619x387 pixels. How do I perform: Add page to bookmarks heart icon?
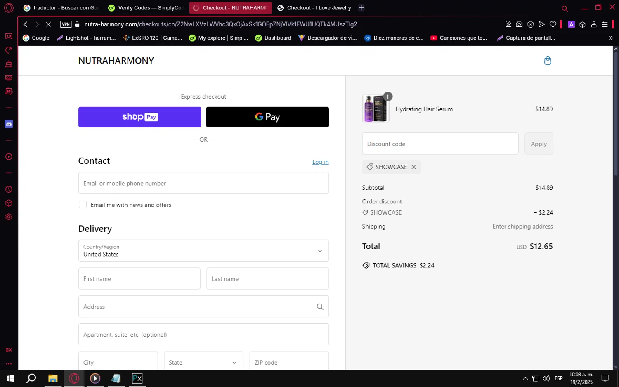(x=553, y=24)
